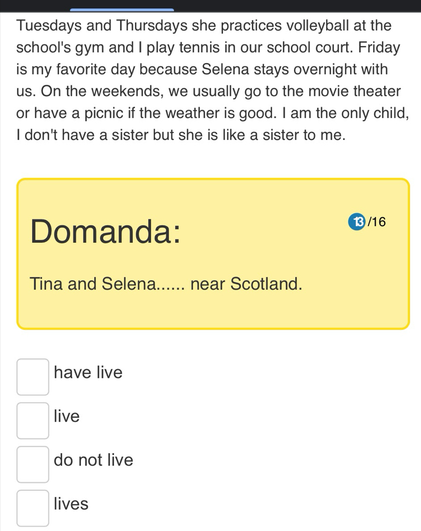
Task: Click the line starting 'Tuesdays and Thursdays'
Action: [204, 25]
